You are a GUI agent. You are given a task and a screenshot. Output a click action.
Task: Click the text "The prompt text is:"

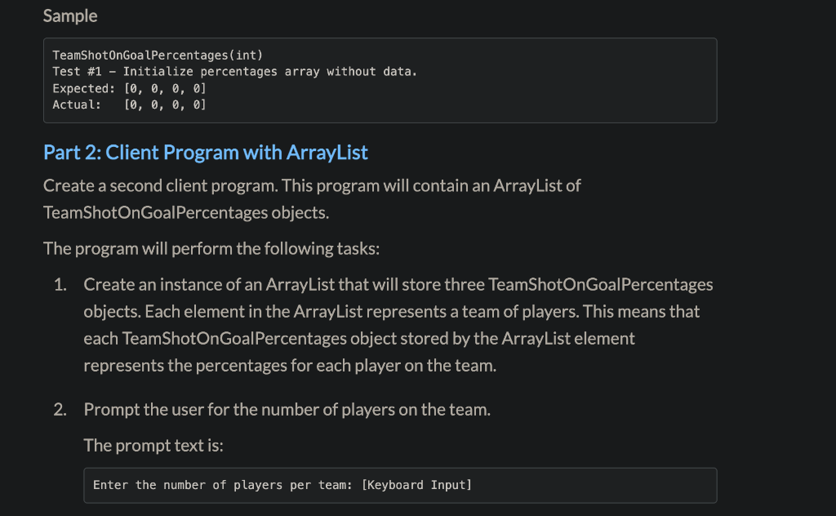pos(153,446)
